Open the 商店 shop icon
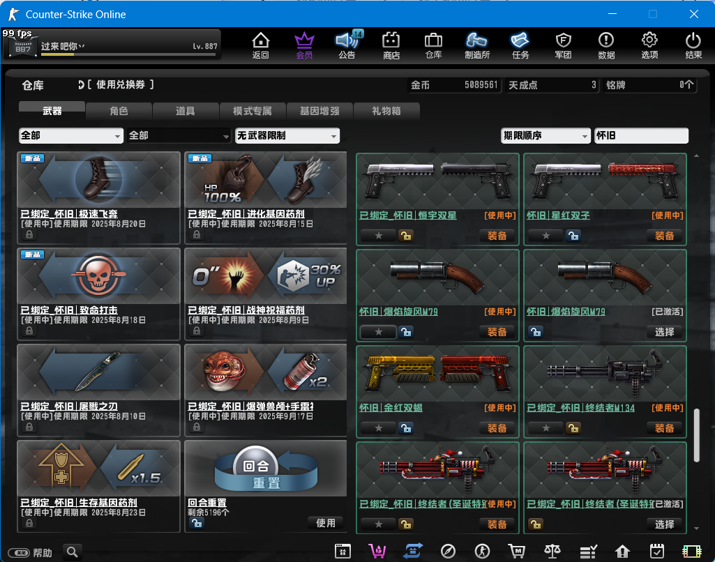 391,45
